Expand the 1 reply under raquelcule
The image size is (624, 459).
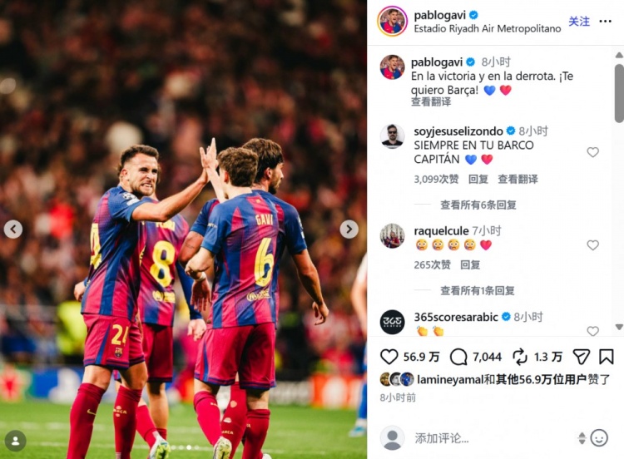[478, 291]
